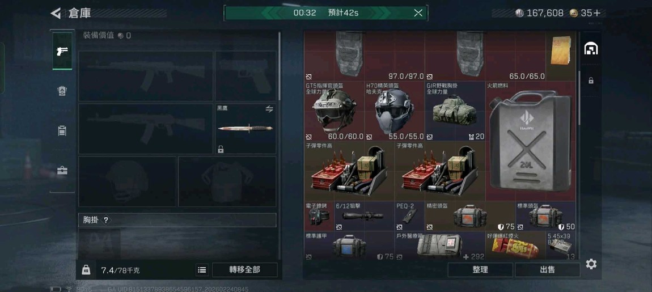Swap the 黑鷹 knife with arrows icon
Image resolution: width=652 pixels, height=292 pixels.
point(269,109)
